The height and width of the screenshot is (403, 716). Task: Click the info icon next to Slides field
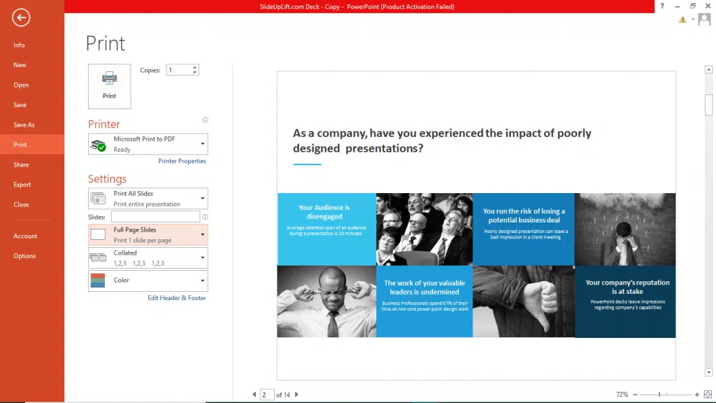coord(205,217)
